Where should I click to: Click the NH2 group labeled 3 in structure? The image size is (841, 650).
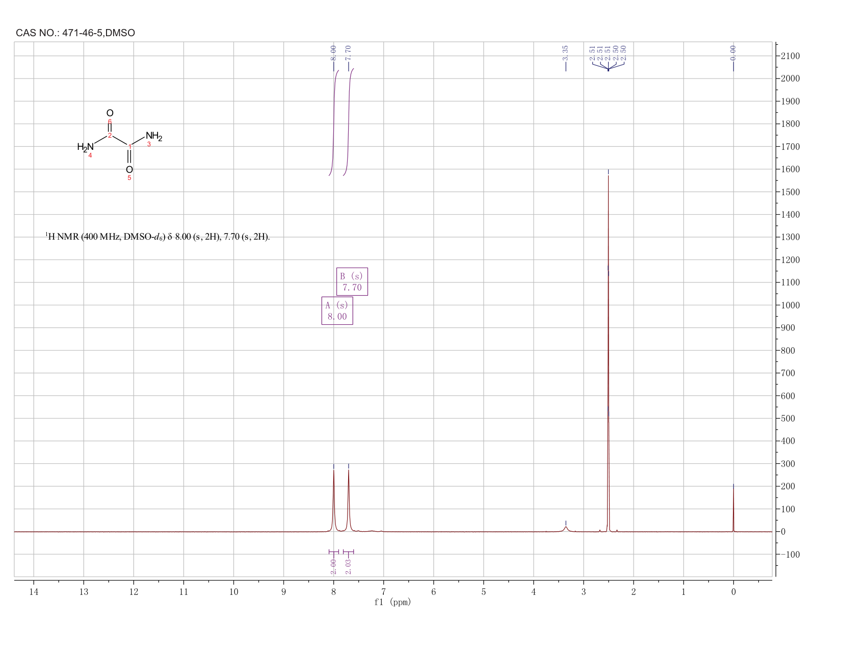(x=154, y=137)
